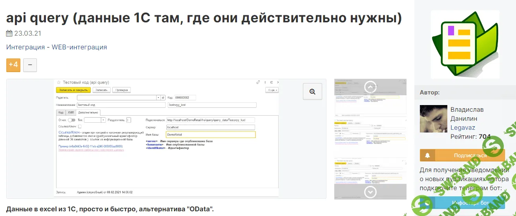Open the Еще dropdown in the screenshot

[x=272, y=90]
